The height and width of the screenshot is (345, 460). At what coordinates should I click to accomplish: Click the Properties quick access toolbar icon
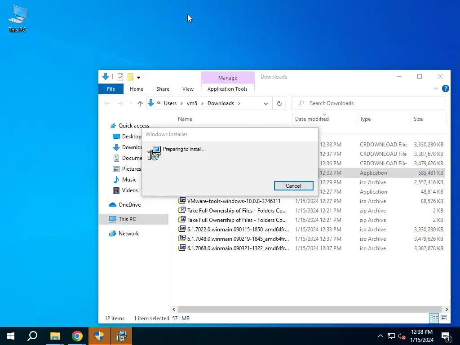[120, 77]
